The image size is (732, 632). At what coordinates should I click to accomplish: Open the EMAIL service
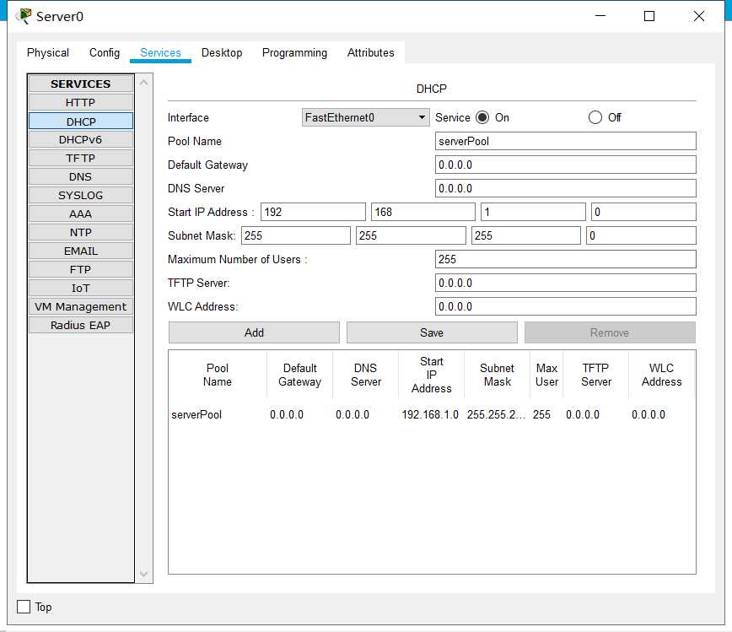click(x=81, y=251)
